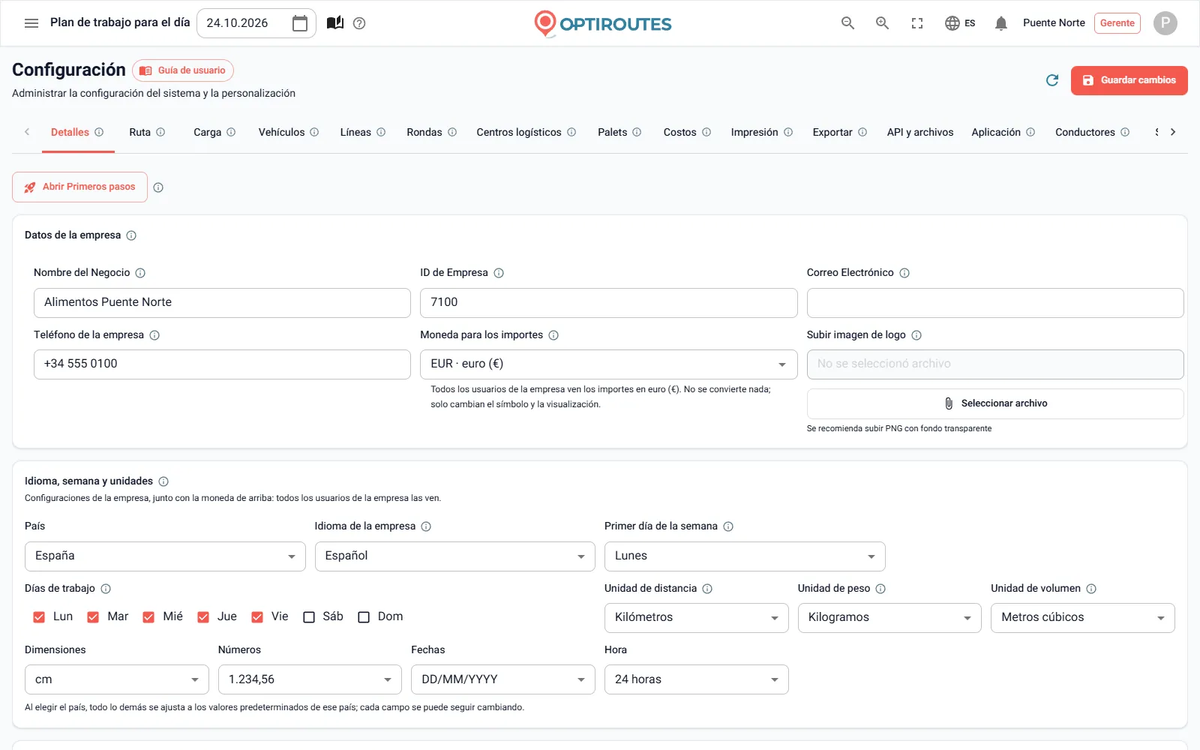The height and width of the screenshot is (750, 1200).
Task: Click info icon beside Idioma, semana y unidades
Action: [163, 481]
